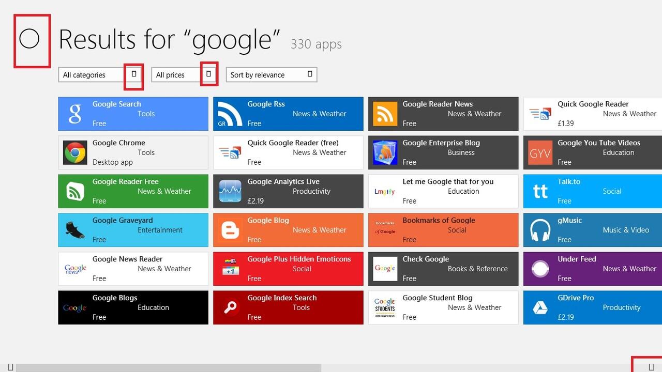The width and height of the screenshot is (662, 372).
Task: Click the Google Chrome logo icon
Action: point(75,152)
